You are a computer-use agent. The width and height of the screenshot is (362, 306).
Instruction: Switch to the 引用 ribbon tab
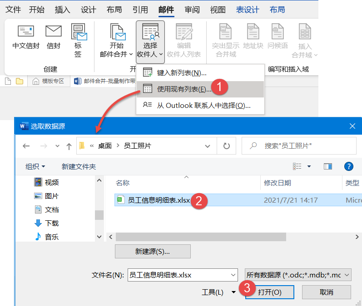click(x=140, y=10)
